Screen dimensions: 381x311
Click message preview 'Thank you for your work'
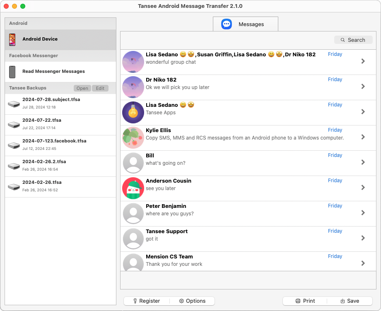174,264
